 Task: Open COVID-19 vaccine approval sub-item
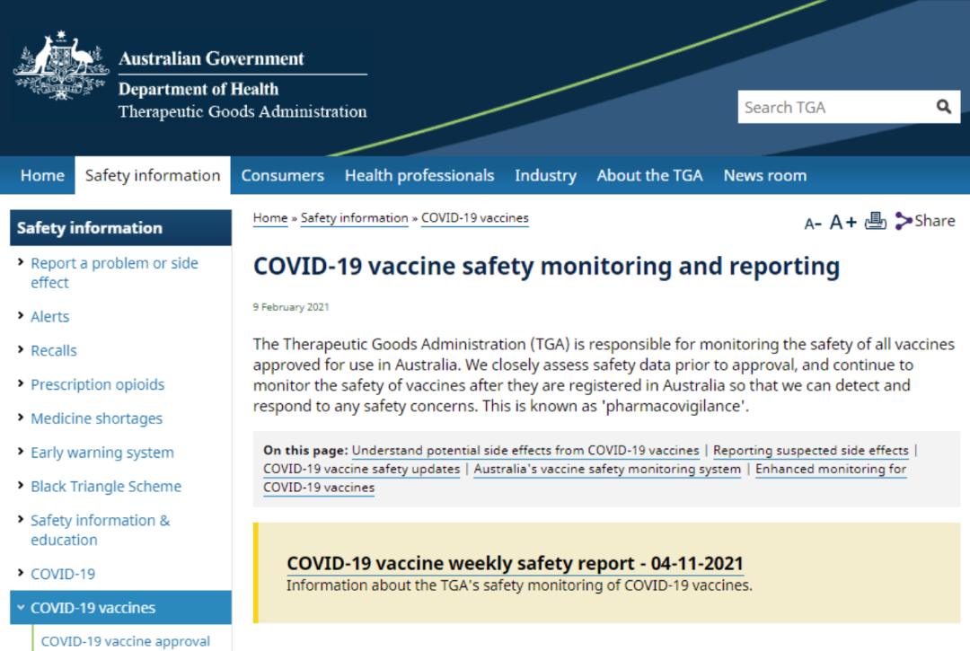pyautogui.click(x=126, y=641)
